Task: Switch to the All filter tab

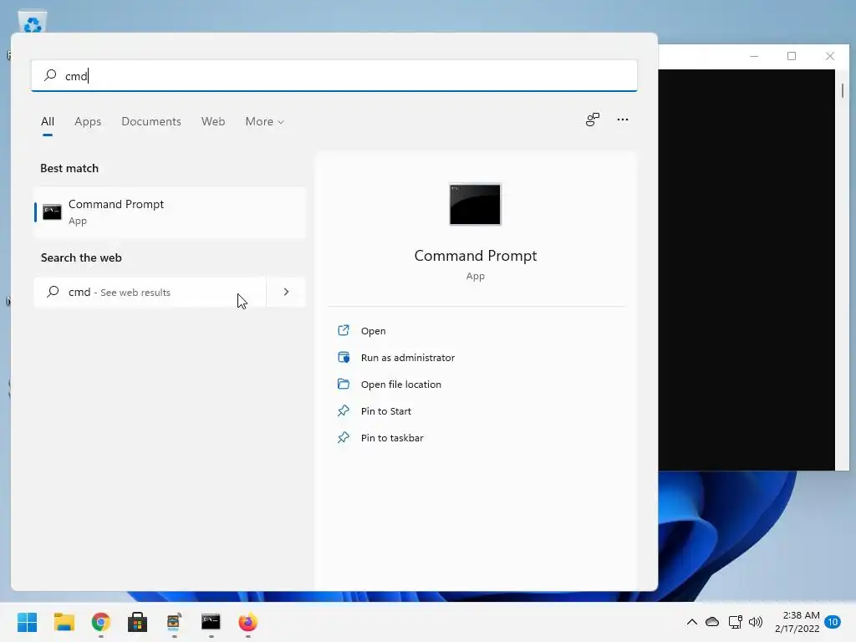Action: pos(48,122)
